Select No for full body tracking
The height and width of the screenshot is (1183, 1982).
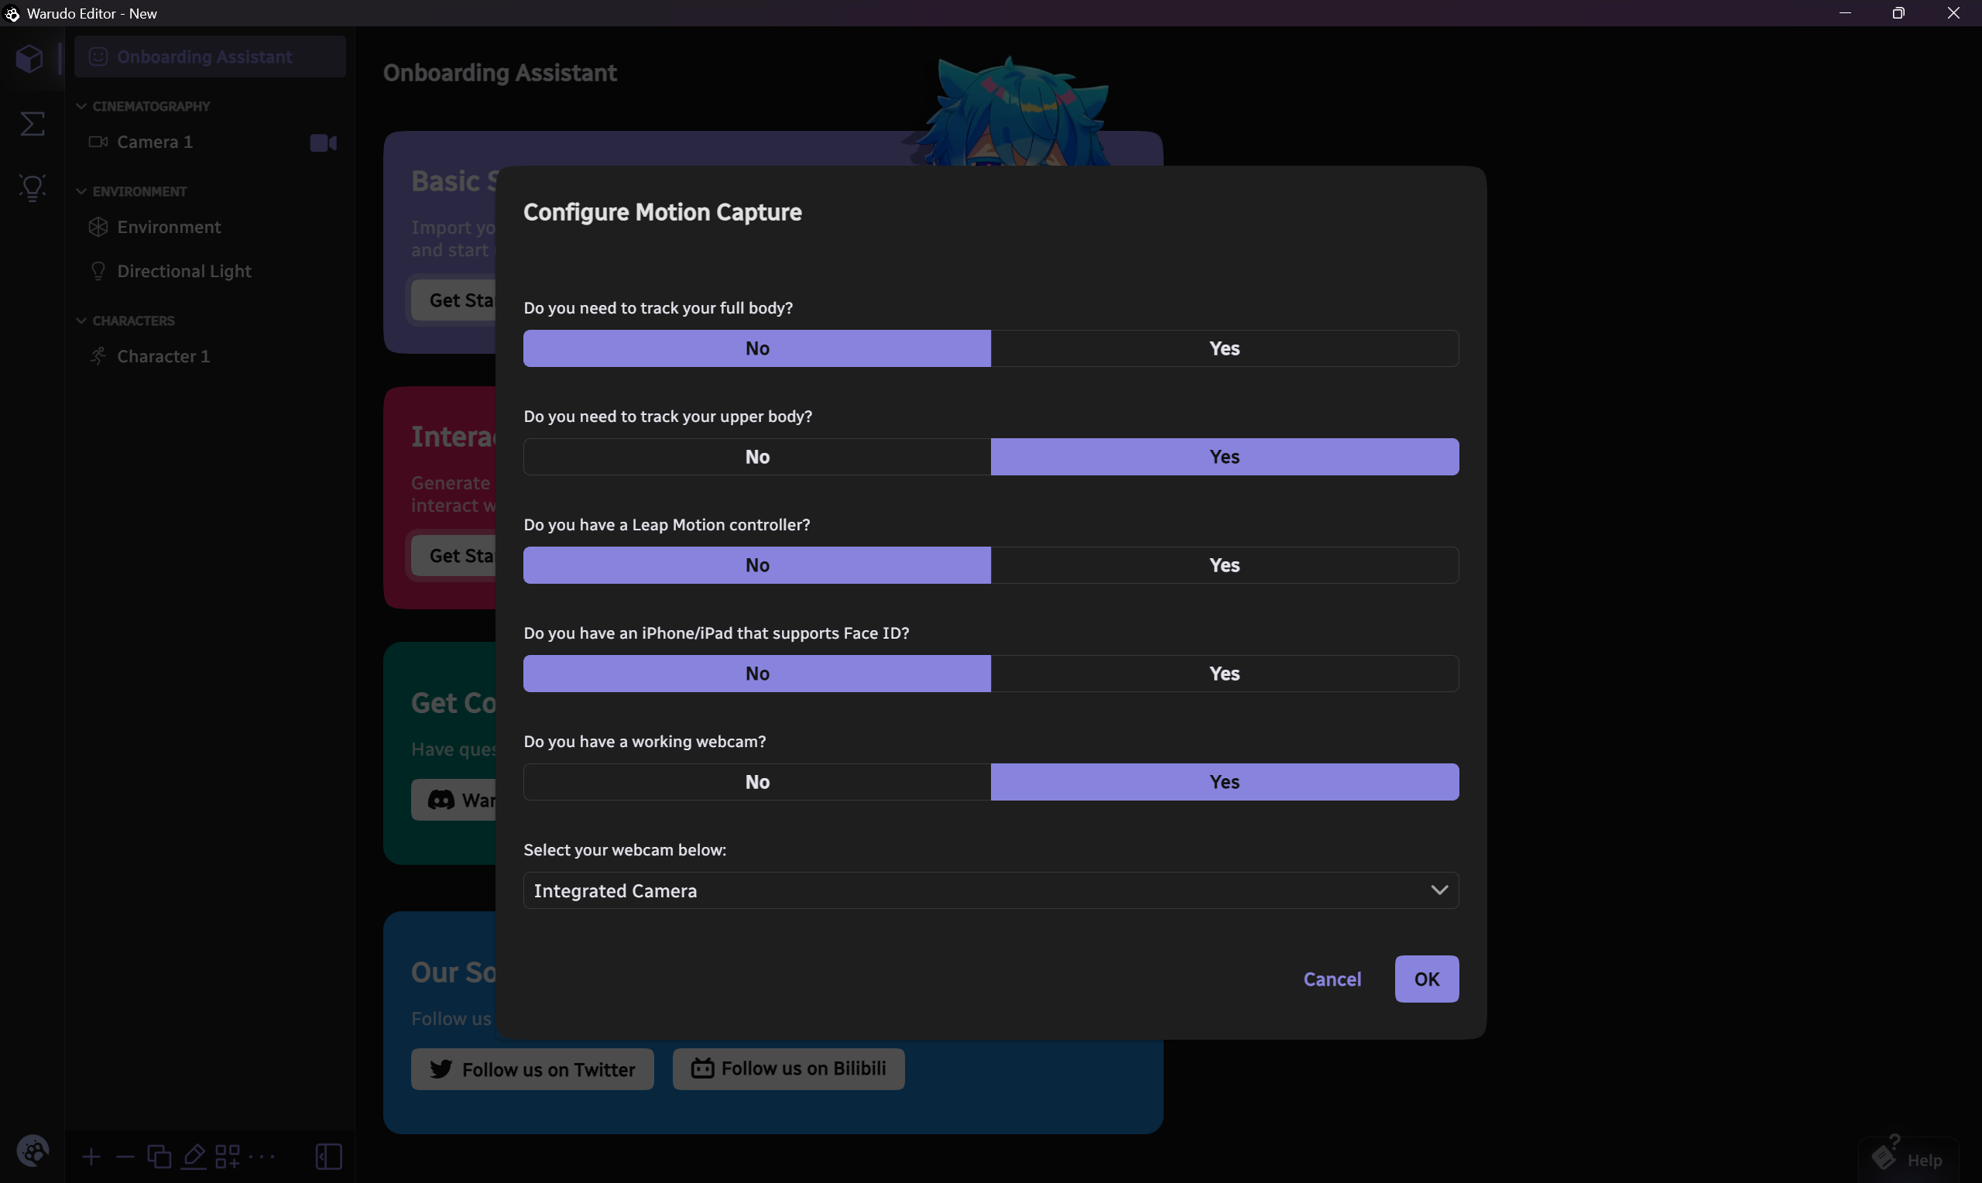757,348
